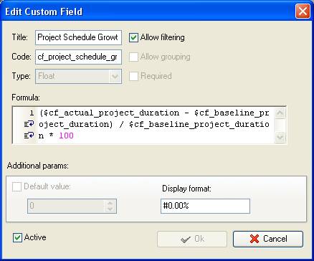Screen dimensions: 314x261
Task: Enable the Default value checkbox
Action: click(x=16, y=186)
